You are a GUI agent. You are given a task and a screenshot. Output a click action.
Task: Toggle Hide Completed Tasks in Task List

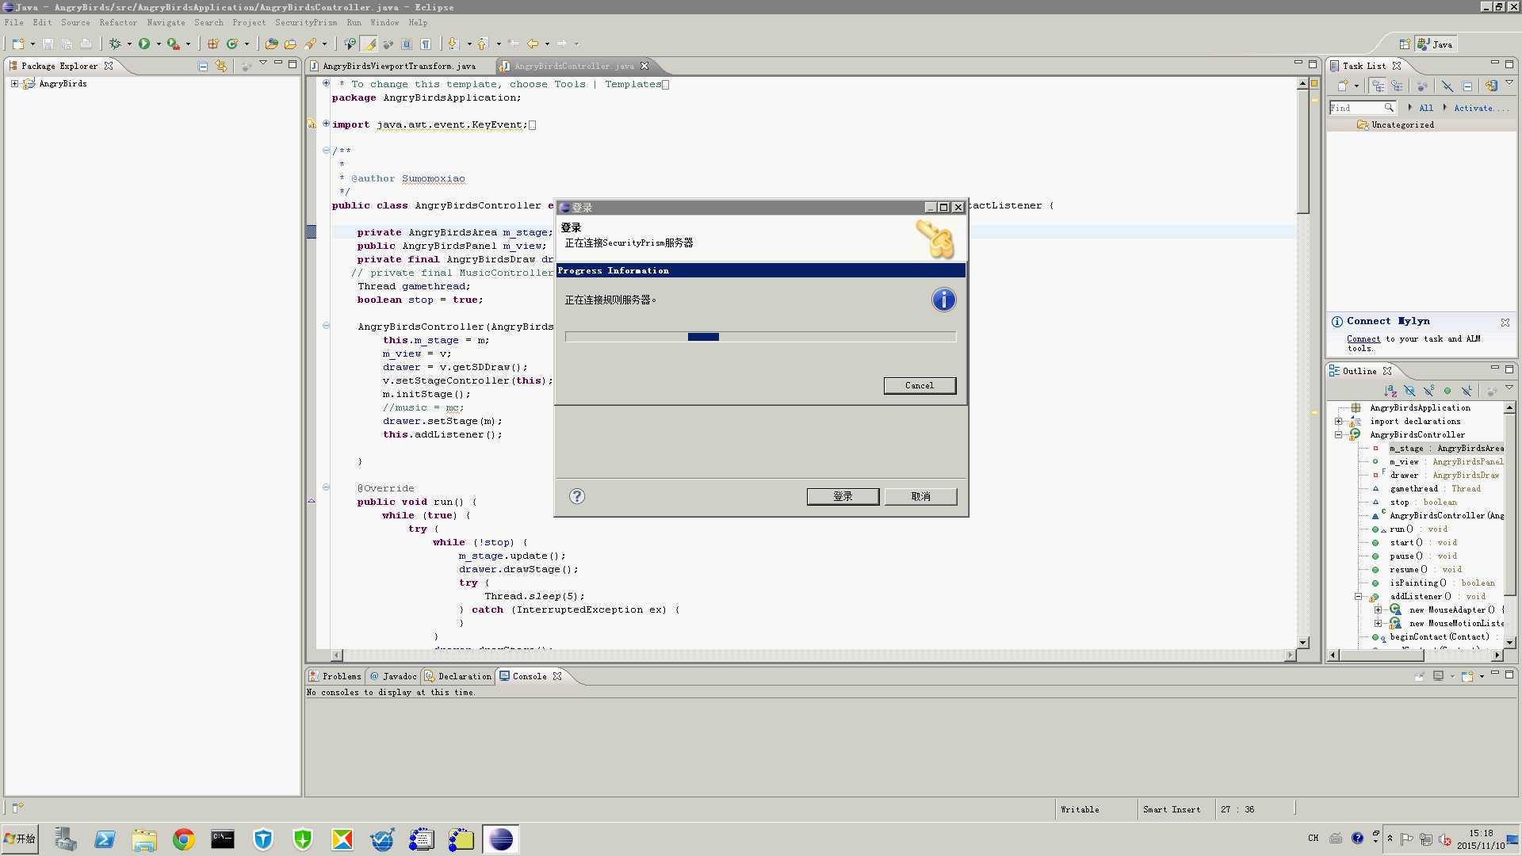[x=1447, y=86]
